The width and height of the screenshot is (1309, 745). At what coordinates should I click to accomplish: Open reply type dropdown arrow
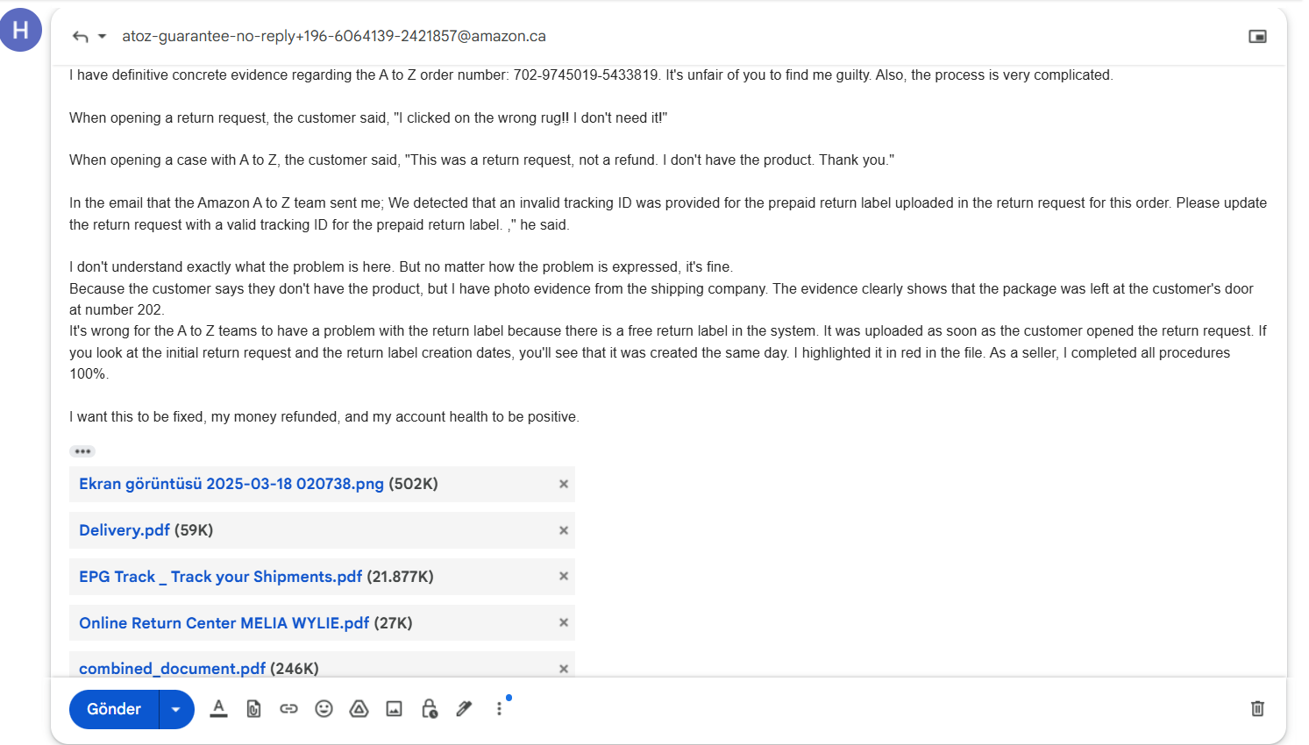[x=102, y=36]
